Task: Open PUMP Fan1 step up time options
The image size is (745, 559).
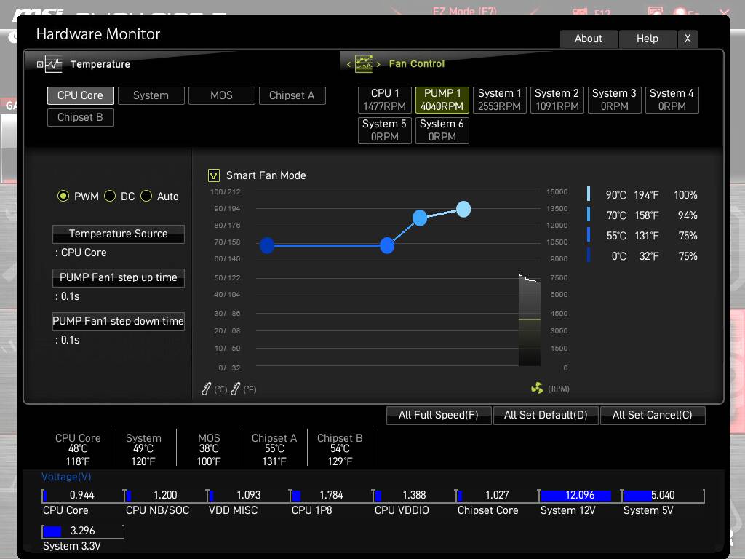Action: [x=118, y=277]
